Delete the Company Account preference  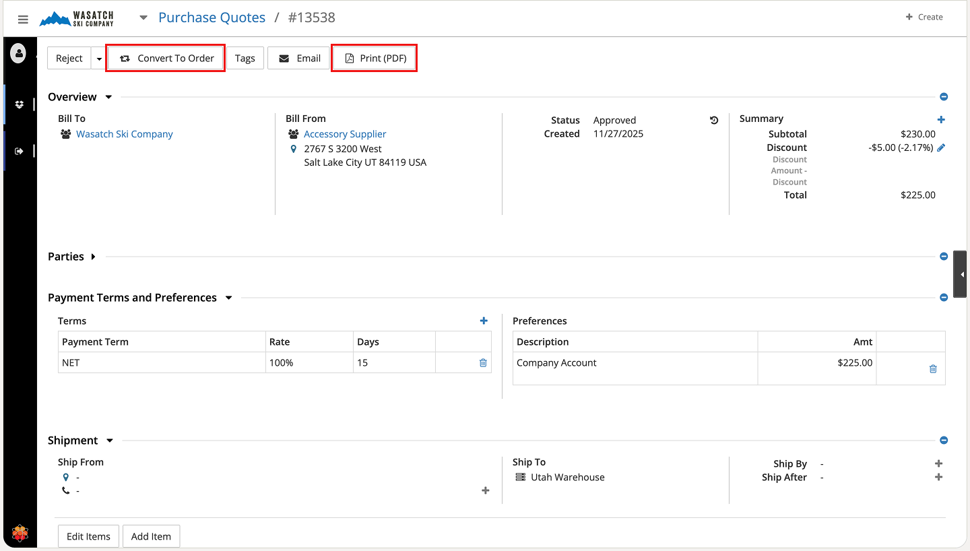tap(933, 368)
